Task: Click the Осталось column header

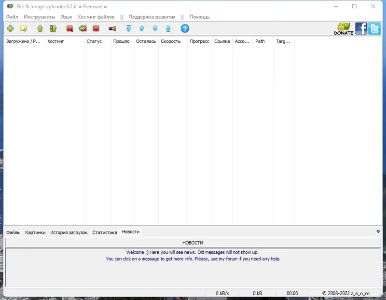Action: [x=146, y=41]
